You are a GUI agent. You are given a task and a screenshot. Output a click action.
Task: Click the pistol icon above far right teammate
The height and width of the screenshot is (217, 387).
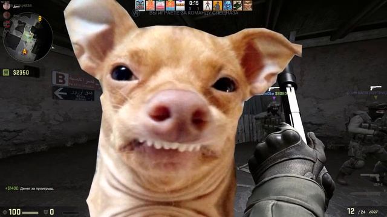(x=376, y=88)
